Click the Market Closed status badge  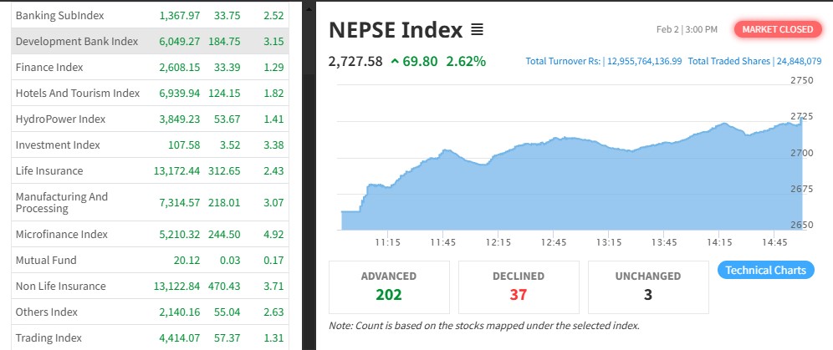[777, 29]
